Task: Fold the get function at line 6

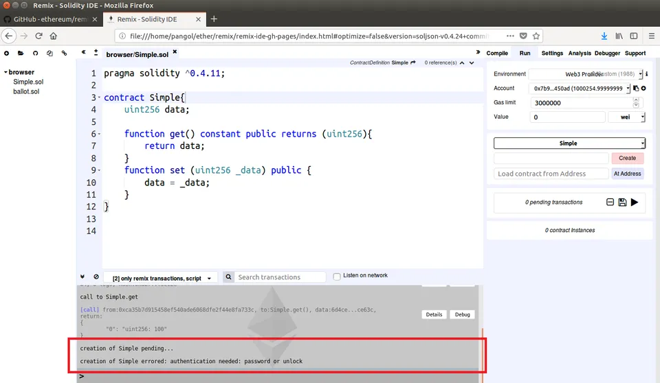Action: [99, 134]
